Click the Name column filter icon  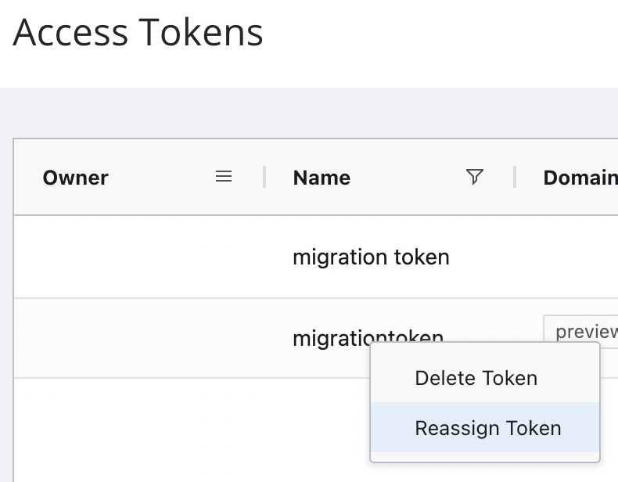[474, 178]
